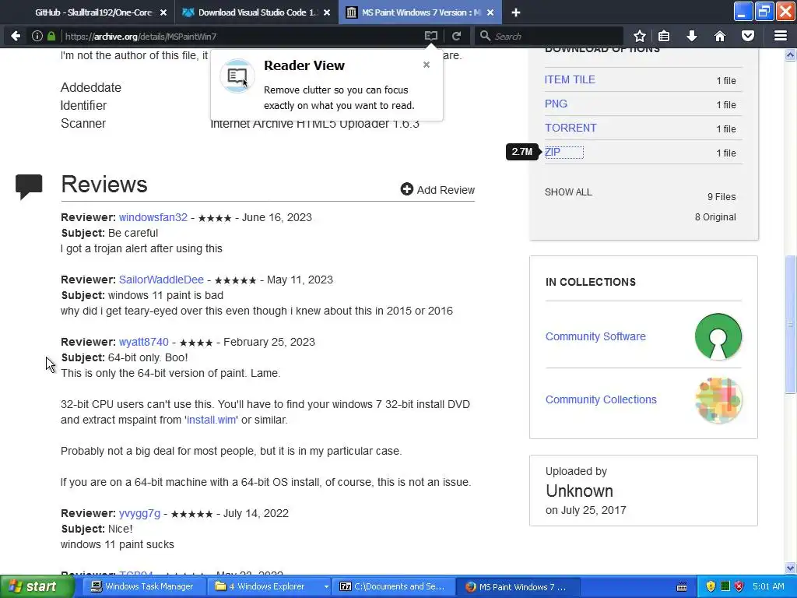797x598 pixels.
Task: Click the keyboard tray icon in taskbar
Action: point(682,587)
